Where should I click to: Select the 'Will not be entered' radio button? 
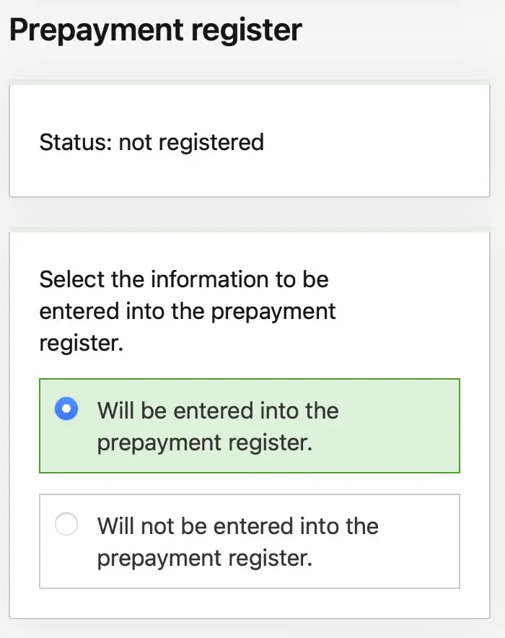66,524
